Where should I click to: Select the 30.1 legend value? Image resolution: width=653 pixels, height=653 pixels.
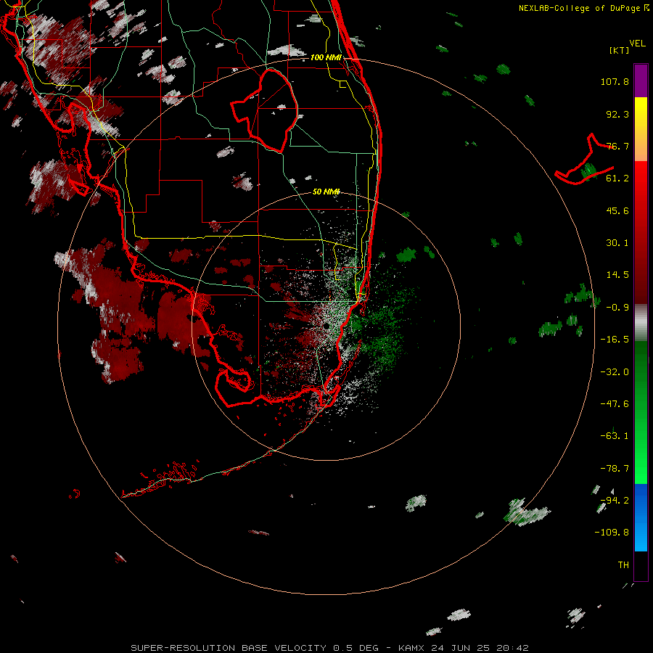617,243
